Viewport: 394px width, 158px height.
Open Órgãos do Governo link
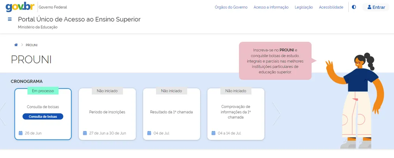pyautogui.click(x=231, y=7)
